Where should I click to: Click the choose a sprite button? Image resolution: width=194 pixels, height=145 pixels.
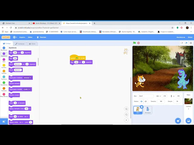click(x=178, y=121)
